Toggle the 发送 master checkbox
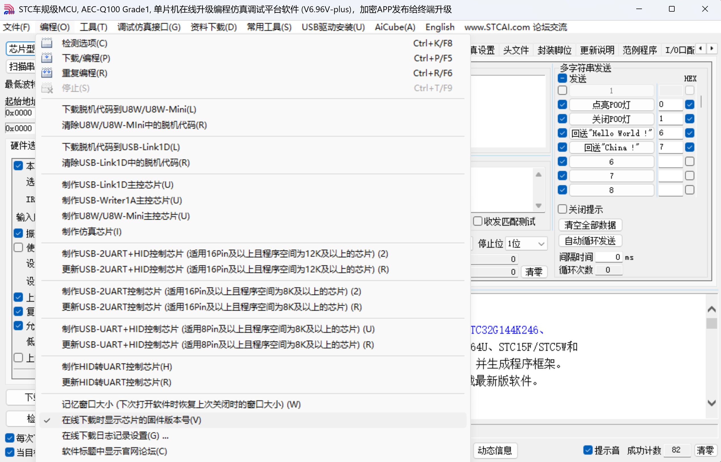Viewport: 721px width, 462px height. [562, 78]
